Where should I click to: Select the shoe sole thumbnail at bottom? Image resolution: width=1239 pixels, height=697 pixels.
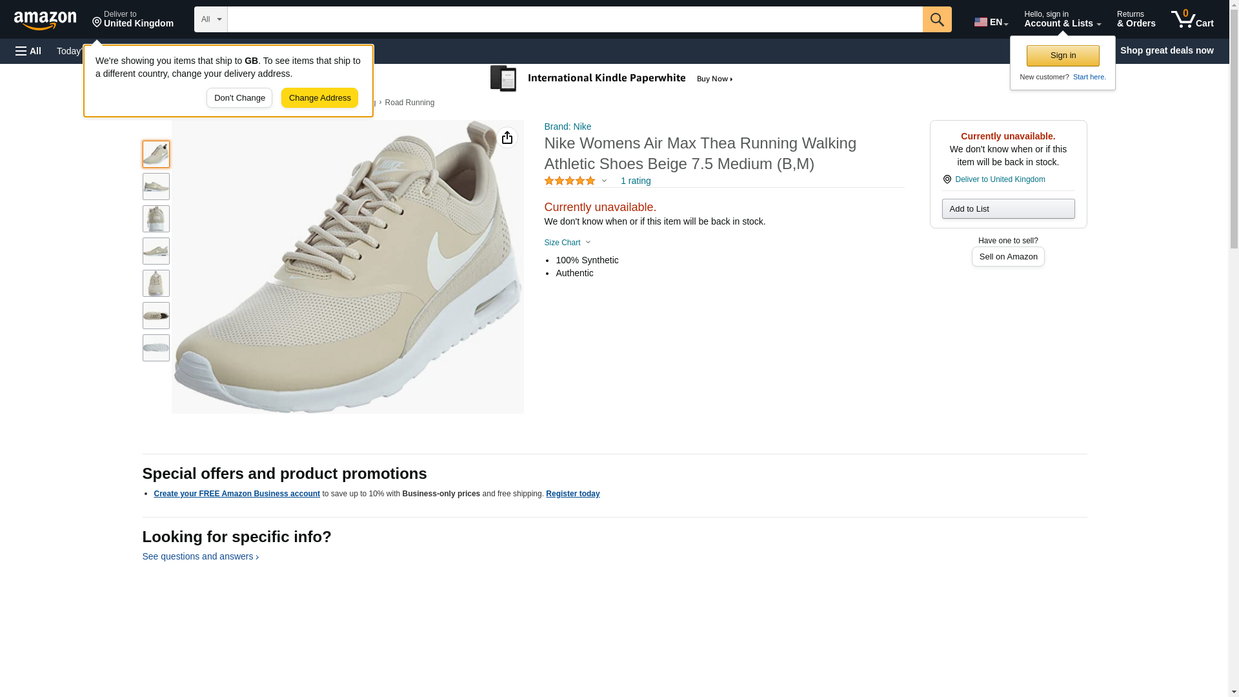(x=156, y=348)
